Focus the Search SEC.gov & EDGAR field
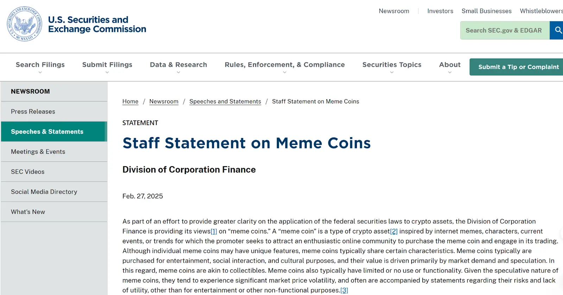 point(505,30)
